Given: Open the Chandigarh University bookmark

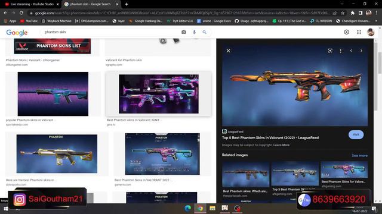Looking at the screenshot, I should (353, 21).
